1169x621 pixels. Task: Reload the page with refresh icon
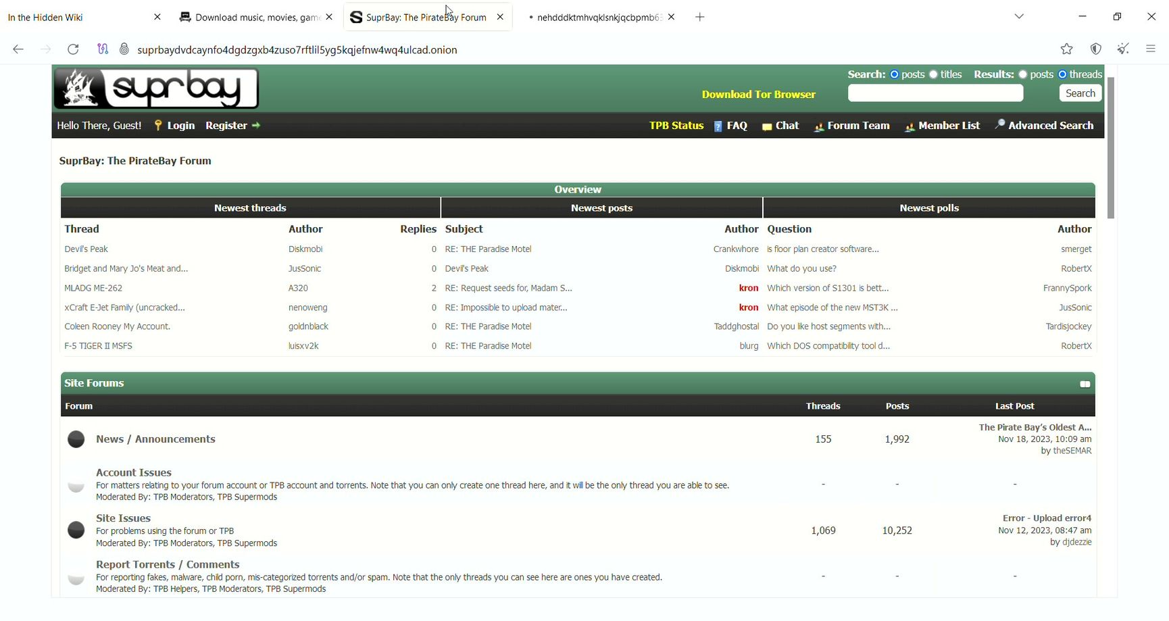tap(73, 49)
